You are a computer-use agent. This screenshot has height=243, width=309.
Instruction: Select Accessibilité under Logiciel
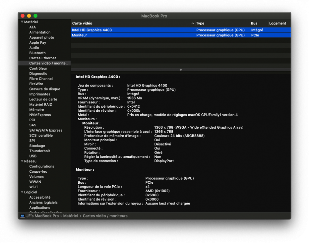[x=40, y=197]
